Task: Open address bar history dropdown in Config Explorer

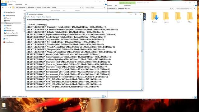Action: pos(80,7)
